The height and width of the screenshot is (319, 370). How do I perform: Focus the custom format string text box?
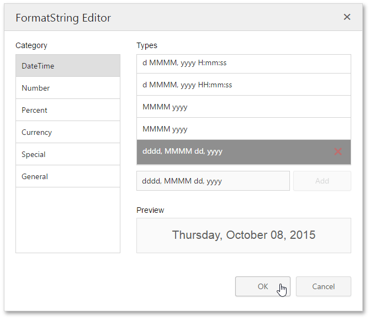213,181
